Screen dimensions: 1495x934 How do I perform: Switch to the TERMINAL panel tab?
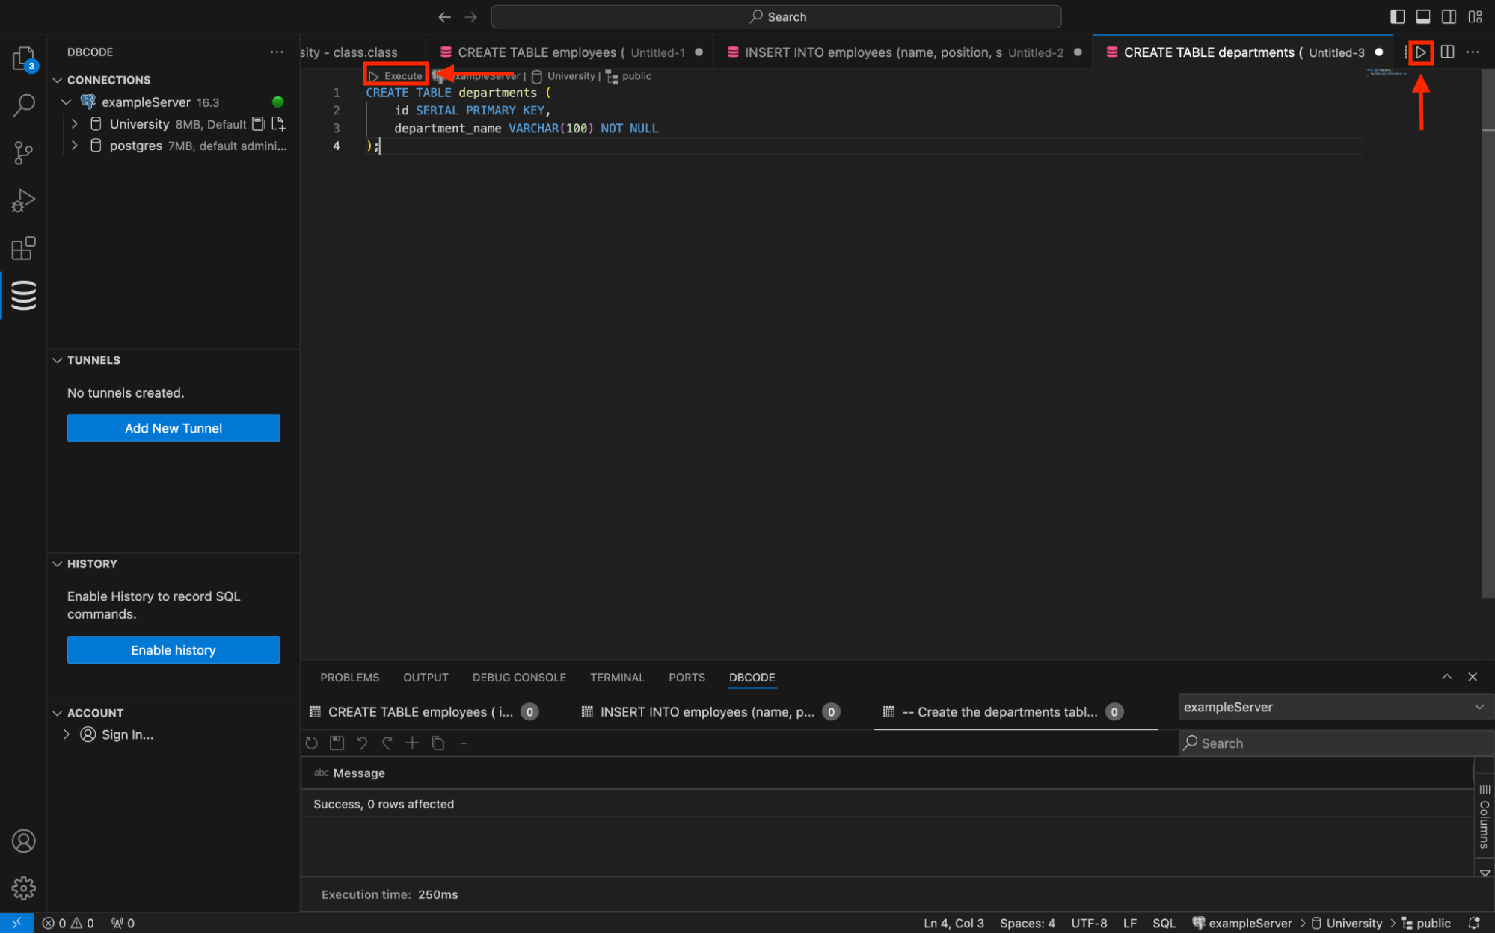tap(617, 677)
